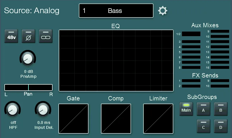Click Aux Mix 1/2 send bar
The height and width of the screenshot is (138, 232).
tap(191, 34)
